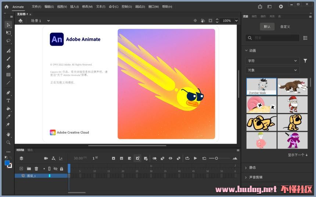Select the Asset Warp pin tool
This screenshot has width=316, height=197.
(8, 124)
